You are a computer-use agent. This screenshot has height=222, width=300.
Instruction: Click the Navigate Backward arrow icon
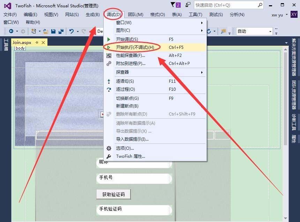[12, 31]
